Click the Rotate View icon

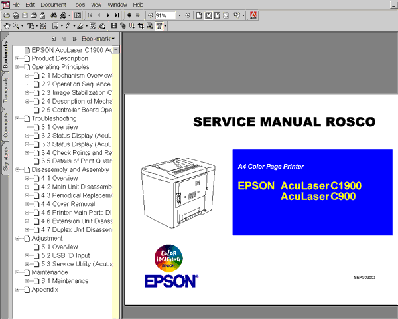point(237,15)
